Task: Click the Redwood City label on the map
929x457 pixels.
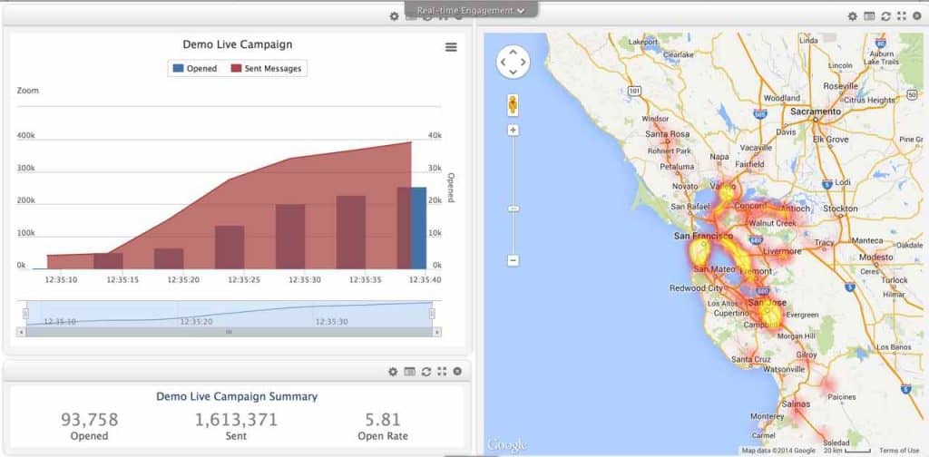Action: pos(696,287)
